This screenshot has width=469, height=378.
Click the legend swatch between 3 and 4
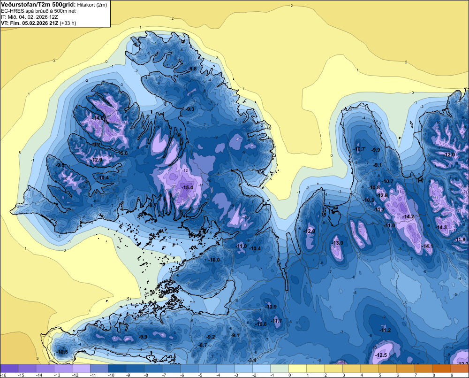(351, 369)
